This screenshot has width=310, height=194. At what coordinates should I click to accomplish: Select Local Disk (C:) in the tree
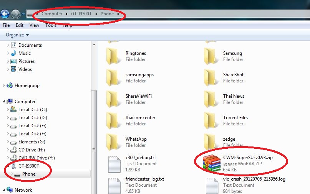pyautogui.click(x=33, y=110)
